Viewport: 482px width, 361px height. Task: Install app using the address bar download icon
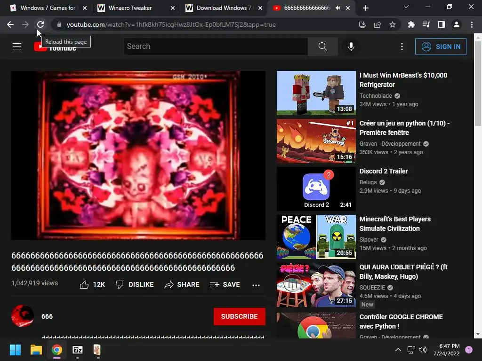362,24
